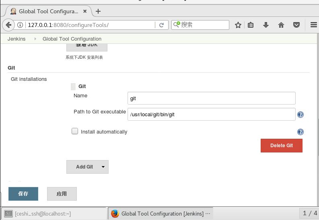The width and height of the screenshot is (319, 220).
Task: Open the downloads arrow icon
Action: coord(266,25)
